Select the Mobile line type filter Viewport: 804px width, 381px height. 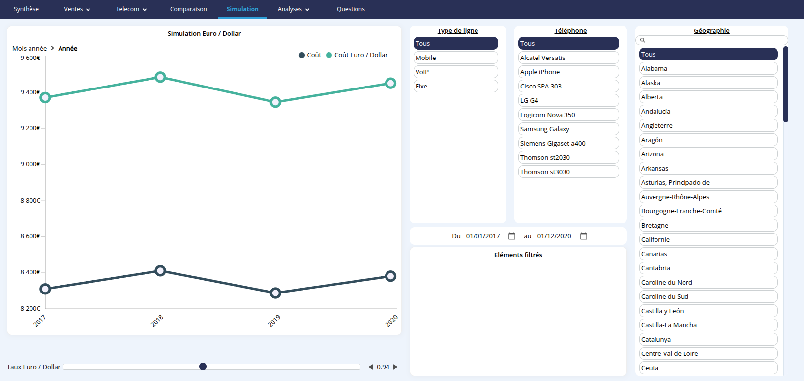click(x=455, y=58)
